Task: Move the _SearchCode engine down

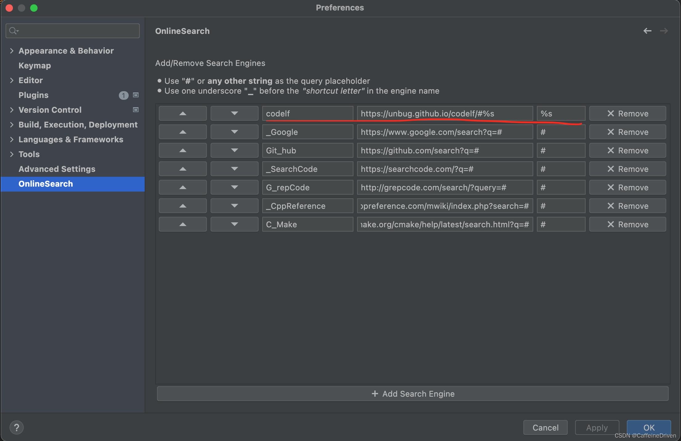Action: click(234, 169)
